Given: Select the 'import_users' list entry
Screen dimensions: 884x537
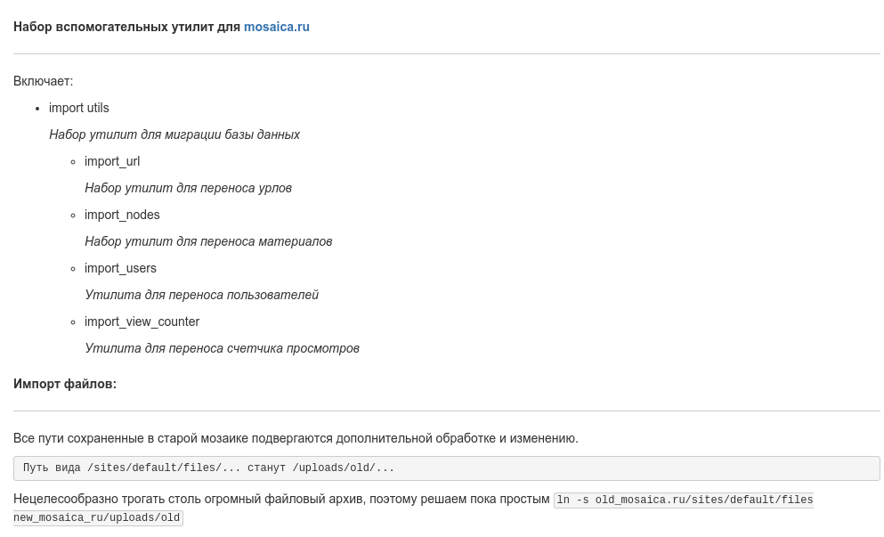Looking at the screenshot, I should (120, 268).
